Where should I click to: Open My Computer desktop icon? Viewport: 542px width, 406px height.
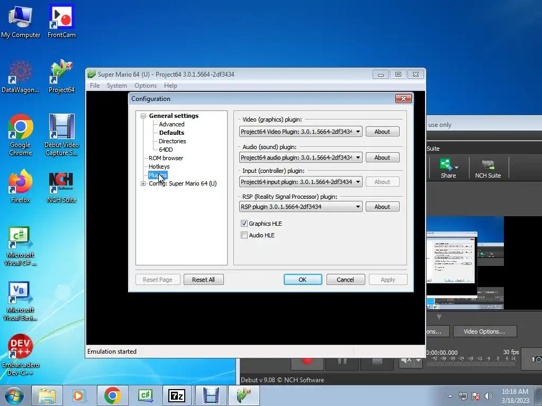click(x=21, y=21)
